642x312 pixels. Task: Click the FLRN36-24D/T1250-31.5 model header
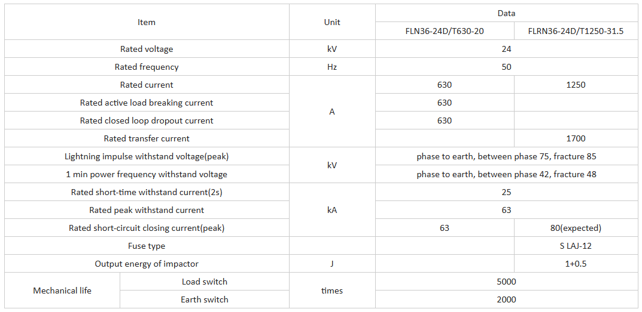point(576,31)
